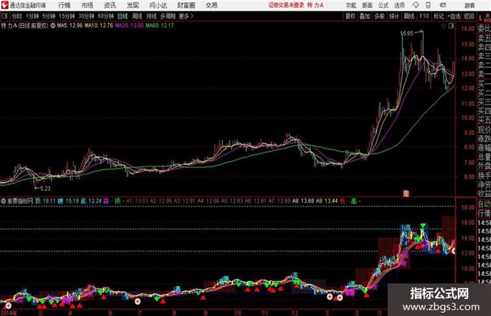This screenshot has width=491, height=316.
Task: Click A9: 13.44 indicator value
Action: (327, 201)
